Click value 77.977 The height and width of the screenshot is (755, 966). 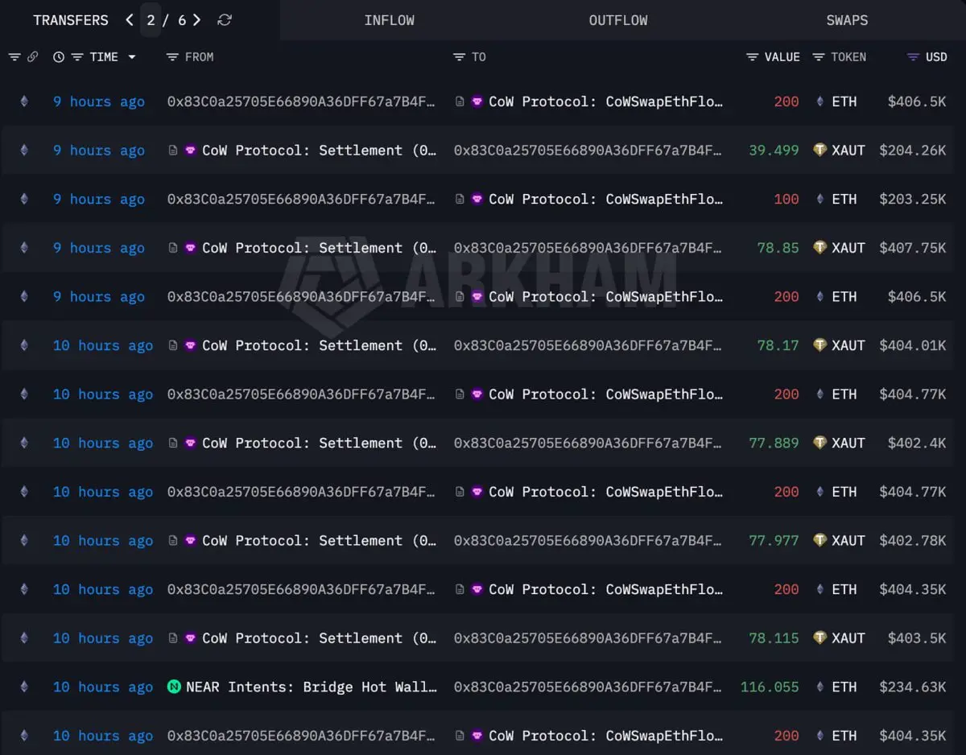click(x=774, y=541)
